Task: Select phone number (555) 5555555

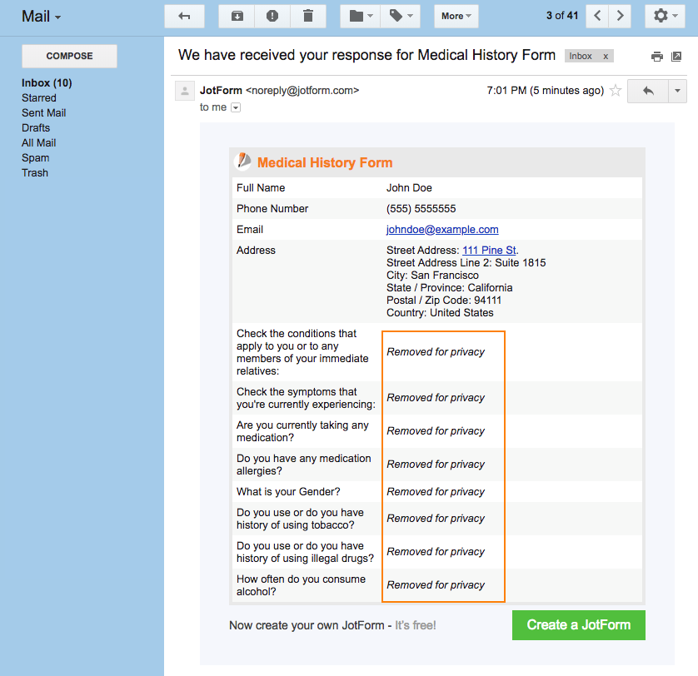Action: click(x=421, y=209)
